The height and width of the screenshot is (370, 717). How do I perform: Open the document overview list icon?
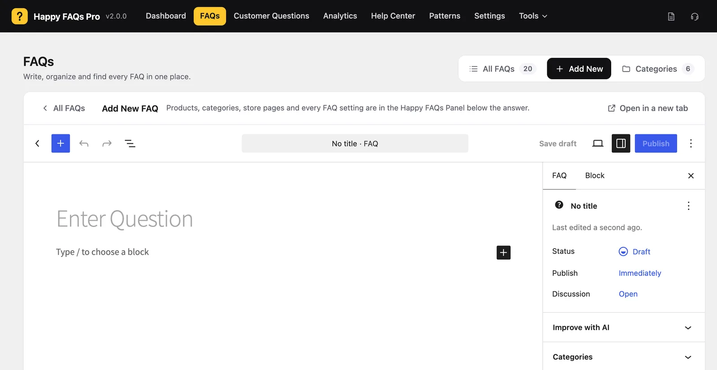coord(130,143)
